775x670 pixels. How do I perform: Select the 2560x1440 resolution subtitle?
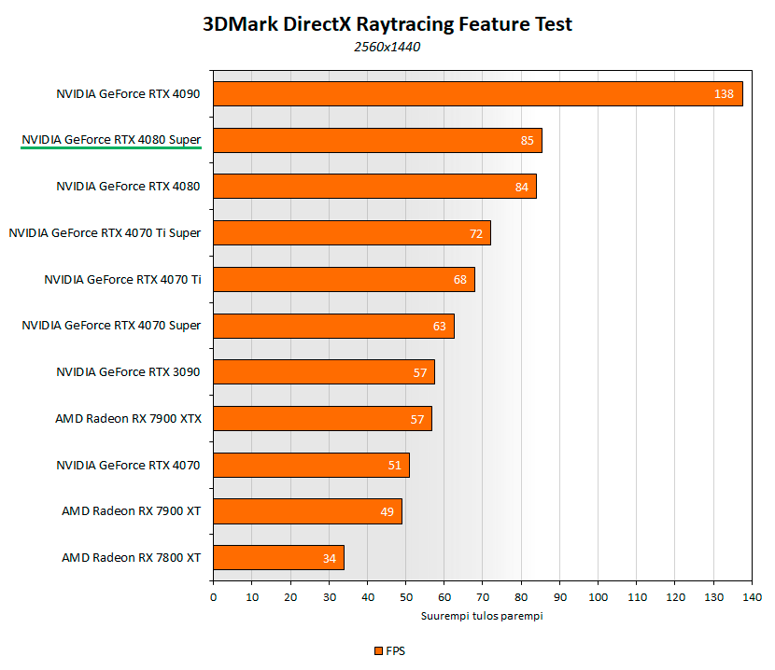387,47
